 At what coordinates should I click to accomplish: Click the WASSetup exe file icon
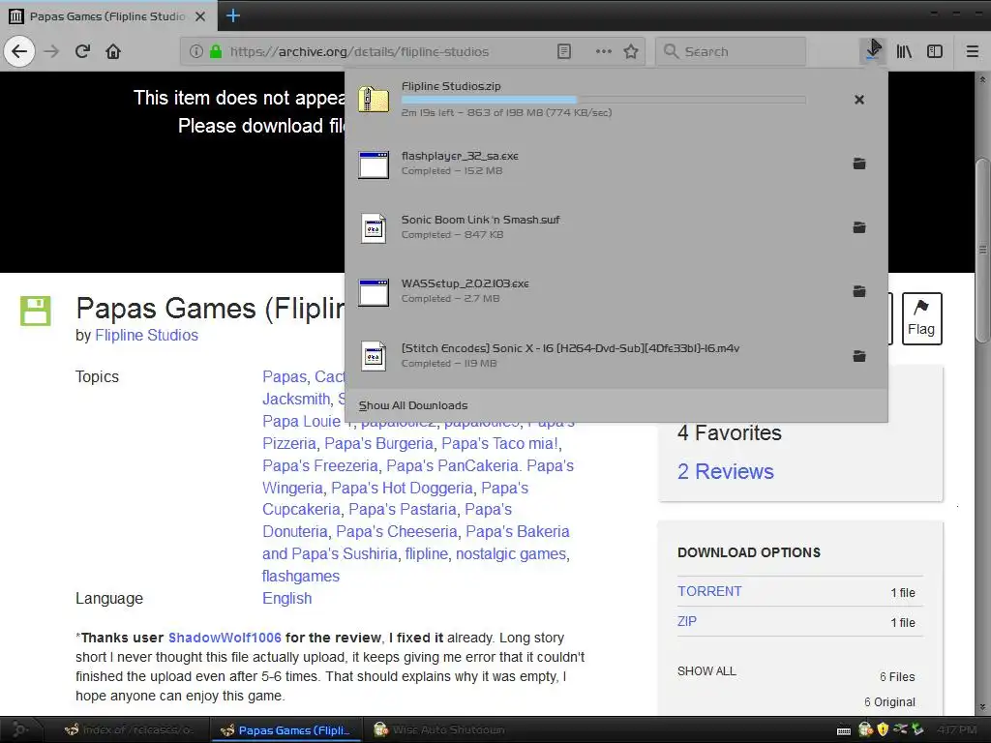374,292
